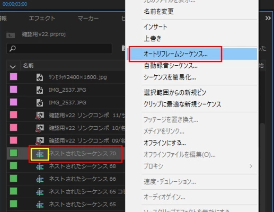
Task: Click pink label of リンクコンポ 11 row
Action: coord(13,115)
